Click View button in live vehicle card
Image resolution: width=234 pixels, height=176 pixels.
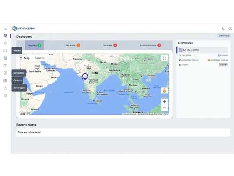pyautogui.click(x=223, y=65)
